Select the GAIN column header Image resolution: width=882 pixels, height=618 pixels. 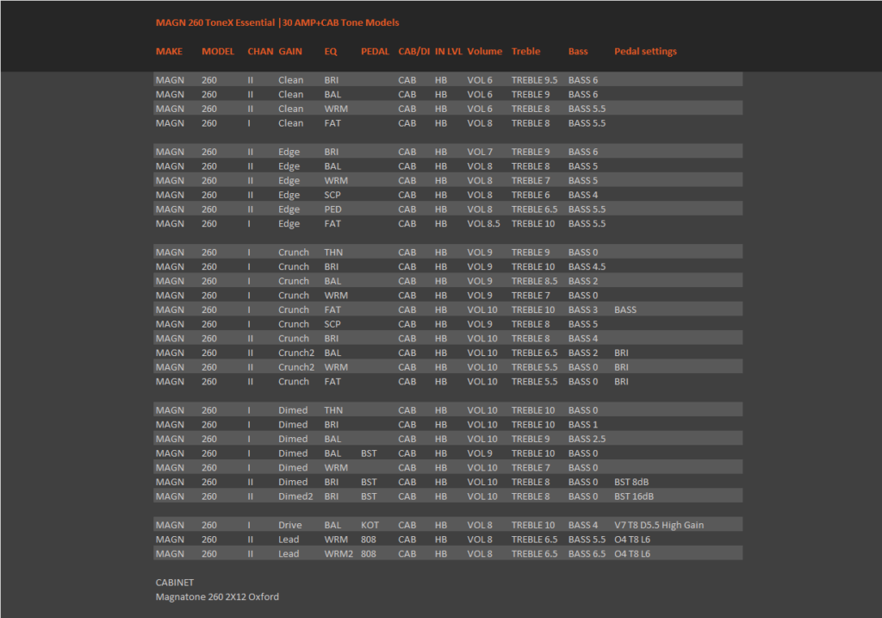pos(290,51)
